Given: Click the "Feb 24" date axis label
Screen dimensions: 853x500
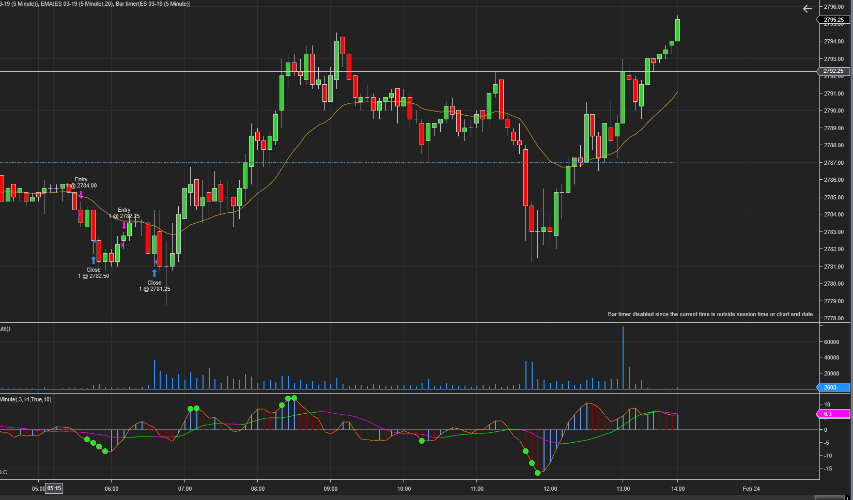Looking at the screenshot, I should (751, 489).
